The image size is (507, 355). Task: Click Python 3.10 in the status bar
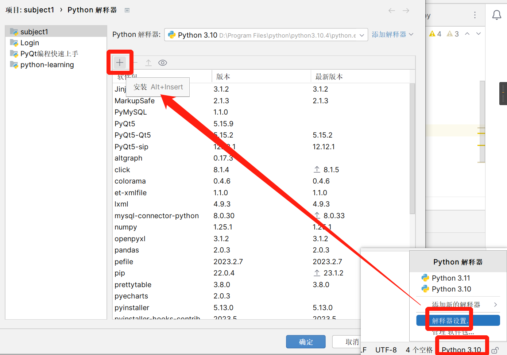pyautogui.click(x=461, y=350)
